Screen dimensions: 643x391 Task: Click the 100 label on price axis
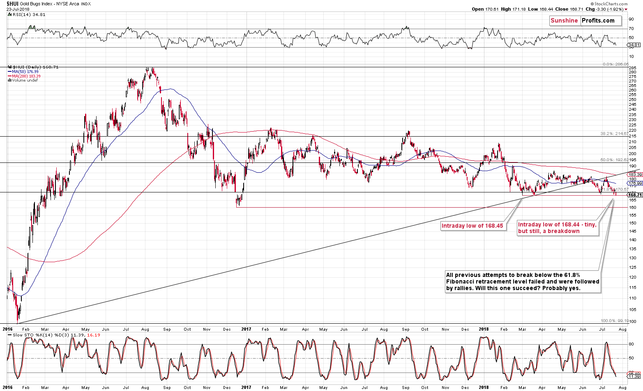click(632, 322)
